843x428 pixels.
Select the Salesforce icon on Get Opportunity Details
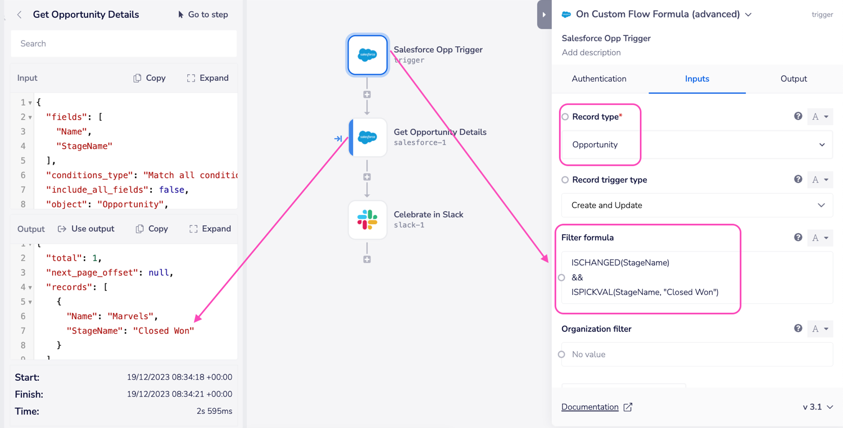[x=367, y=137]
